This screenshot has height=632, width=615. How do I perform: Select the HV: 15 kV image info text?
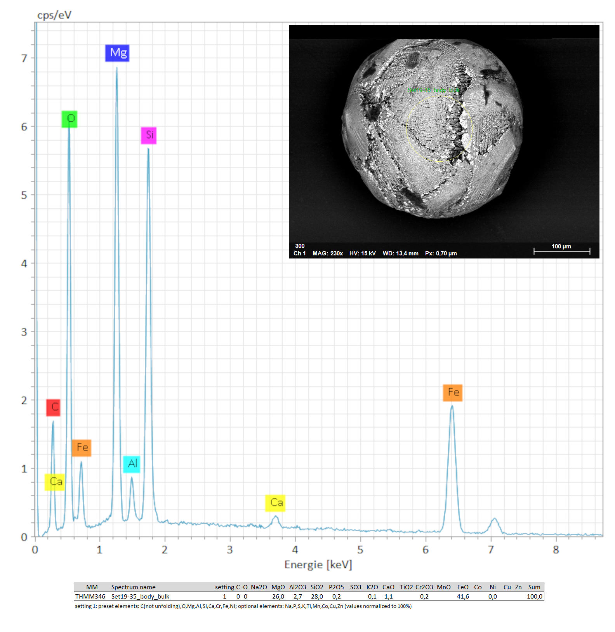pyautogui.click(x=362, y=253)
